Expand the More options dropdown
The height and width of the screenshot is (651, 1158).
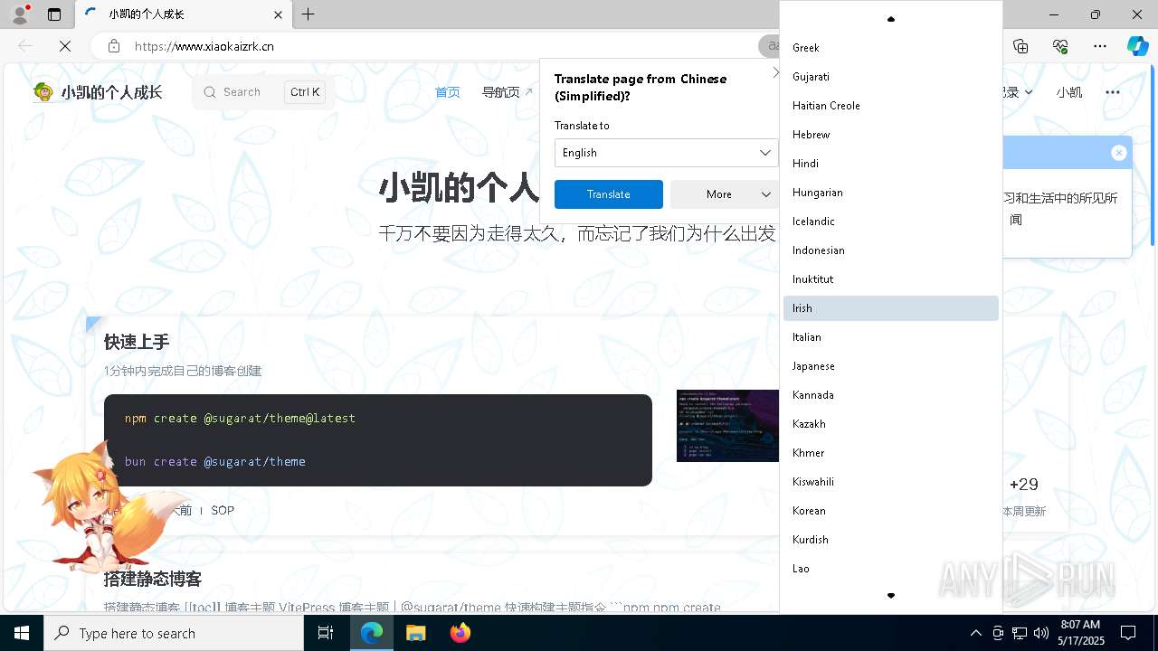(726, 194)
